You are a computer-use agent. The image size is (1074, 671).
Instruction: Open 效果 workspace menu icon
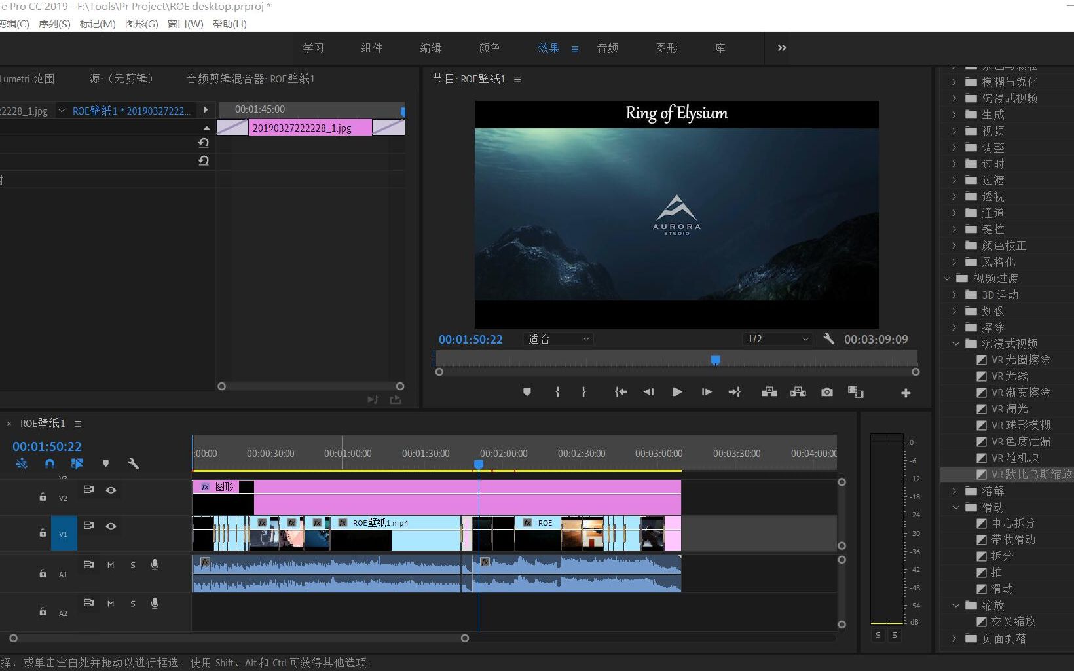click(x=575, y=49)
